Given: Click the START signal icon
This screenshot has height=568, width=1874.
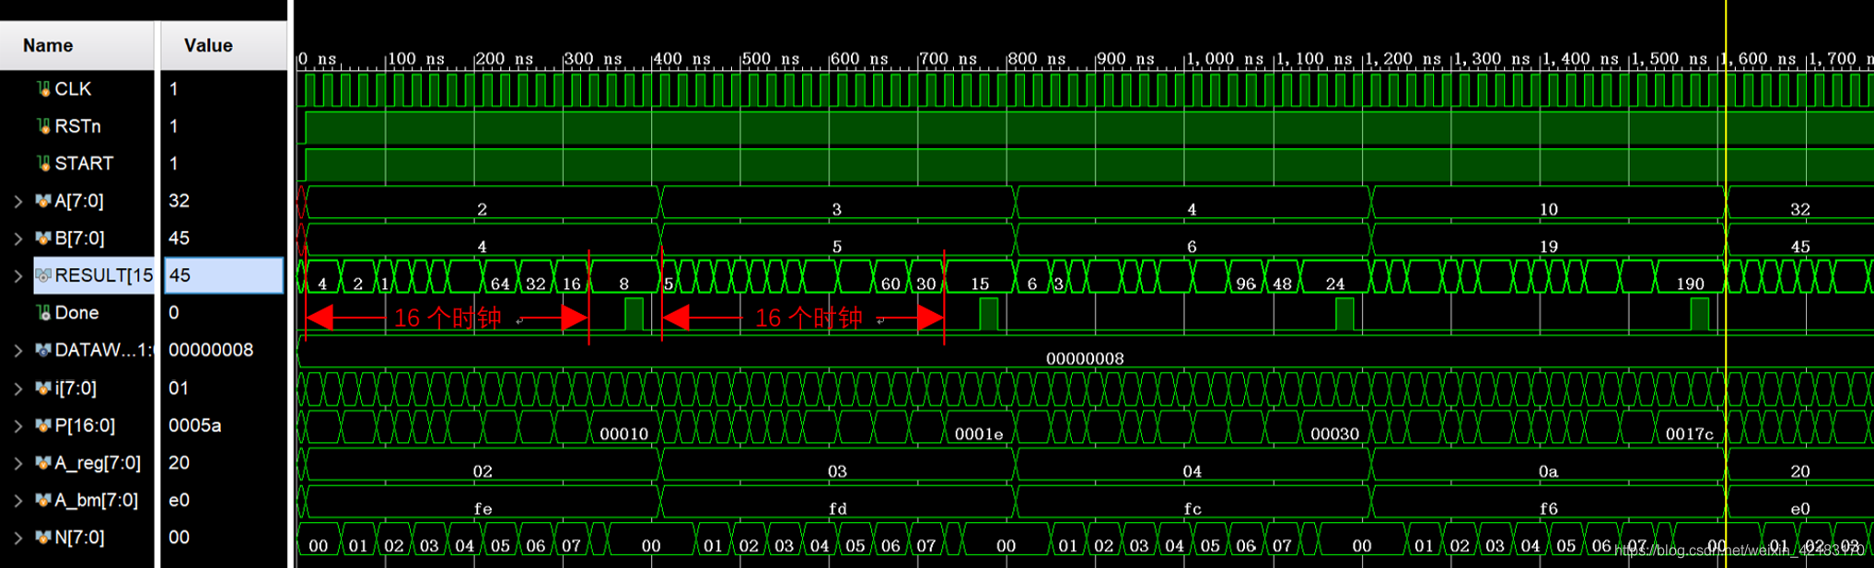Looking at the screenshot, I should (x=43, y=163).
